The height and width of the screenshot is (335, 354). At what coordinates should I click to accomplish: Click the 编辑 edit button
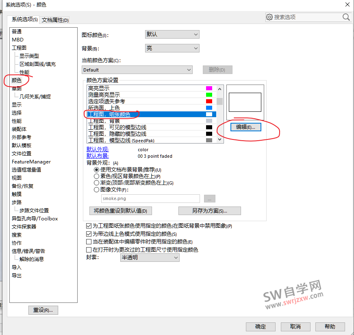[x=245, y=127]
